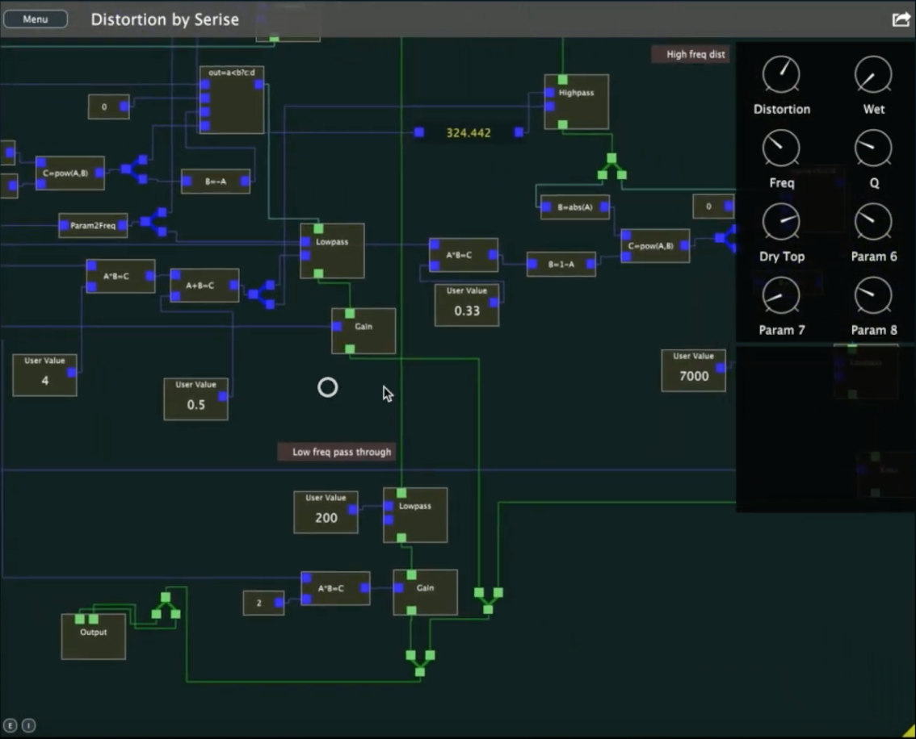
Task: Click the Low freq pass through label
Action: 341,452
